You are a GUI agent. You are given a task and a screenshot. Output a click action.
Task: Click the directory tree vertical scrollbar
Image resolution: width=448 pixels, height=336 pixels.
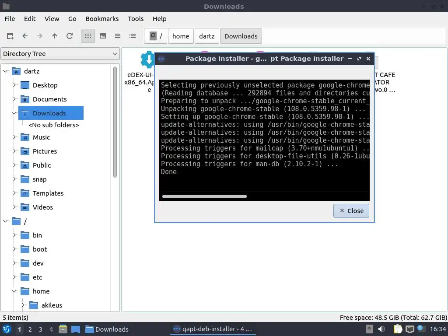coord(115,122)
